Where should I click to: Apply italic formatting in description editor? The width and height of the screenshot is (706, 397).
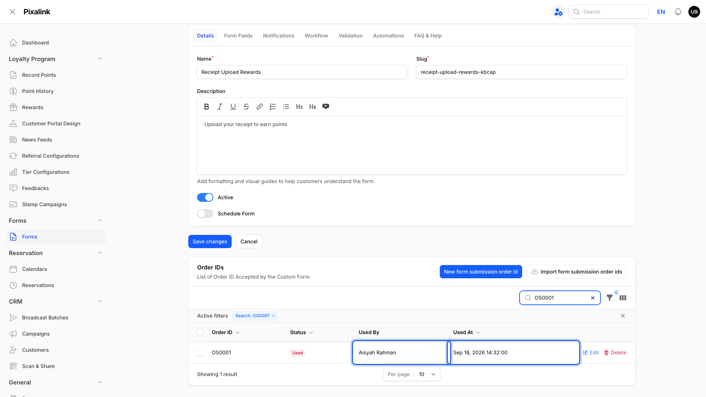[x=220, y=107]
